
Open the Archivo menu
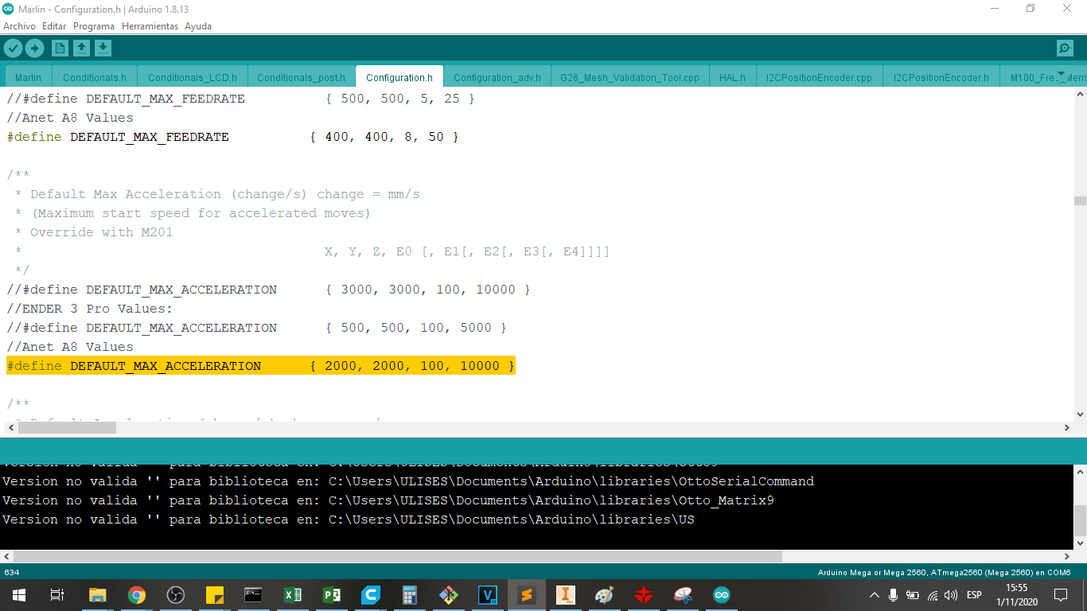pyautogui.click(x=20, y=26)
